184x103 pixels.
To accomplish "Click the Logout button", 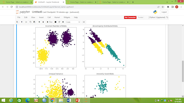I will point(164,12).
